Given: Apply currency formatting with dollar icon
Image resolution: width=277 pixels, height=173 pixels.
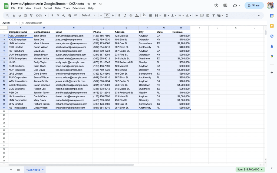Looking at the screenshot, I should tap(52, 15).
